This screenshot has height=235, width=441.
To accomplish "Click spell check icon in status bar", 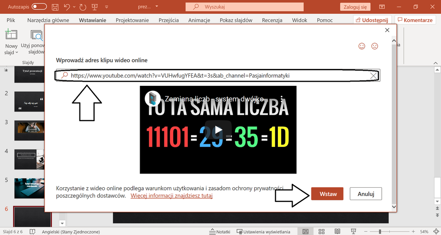I will tap(33, 232).
